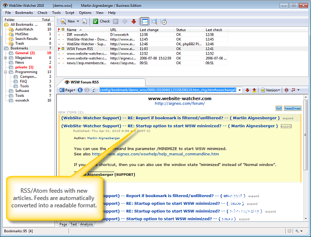Select the Trash folder
The image size is (311, 237).
point(19,43)
